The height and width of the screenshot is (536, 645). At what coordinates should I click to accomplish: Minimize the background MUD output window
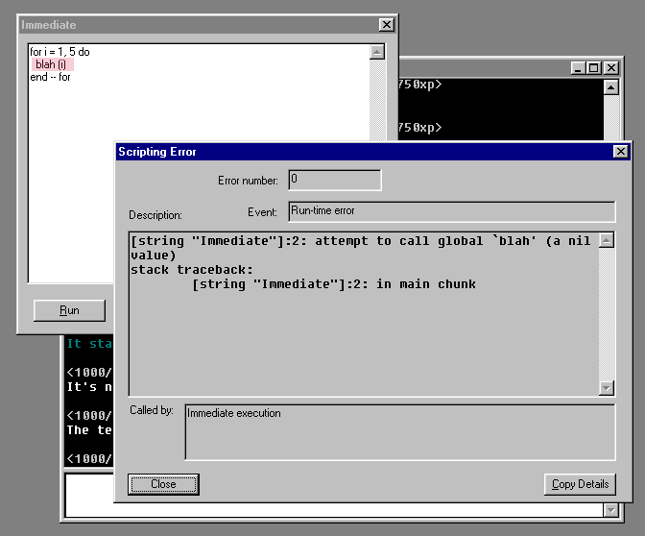[x=578, y=68]
